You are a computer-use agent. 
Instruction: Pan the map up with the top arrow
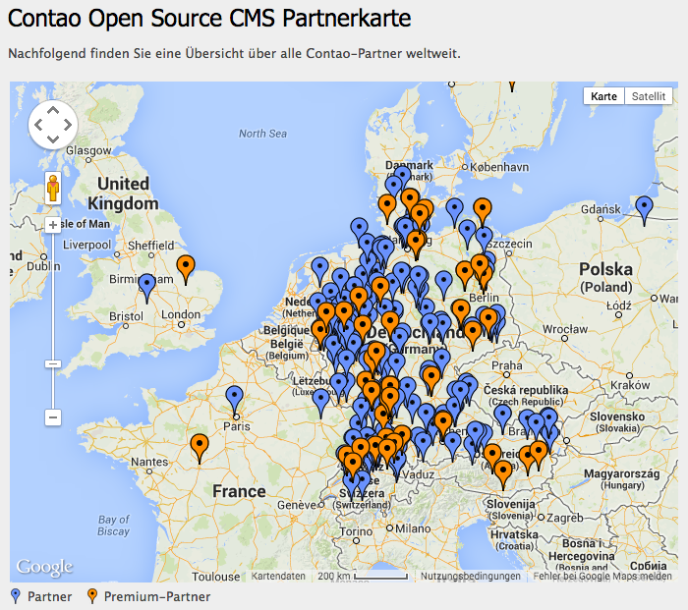[53, 110]
